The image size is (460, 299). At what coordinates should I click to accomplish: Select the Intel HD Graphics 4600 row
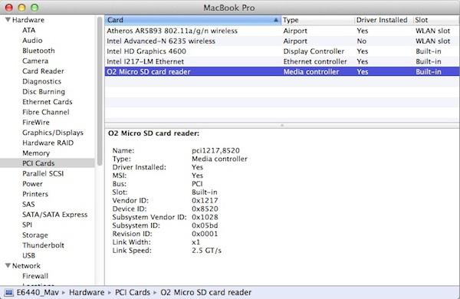[x=282, y=51]
